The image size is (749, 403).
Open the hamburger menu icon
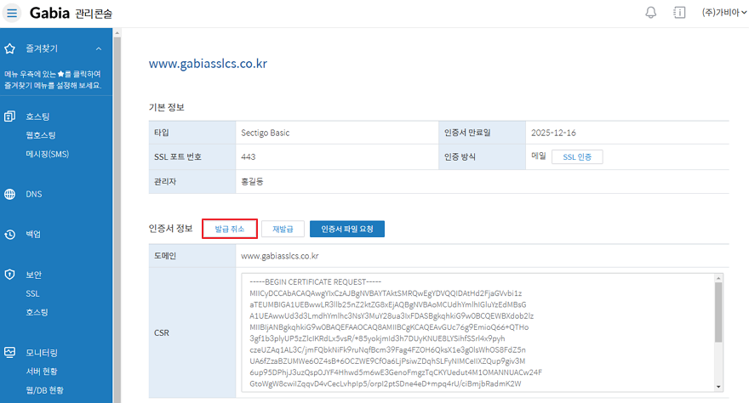12,13
